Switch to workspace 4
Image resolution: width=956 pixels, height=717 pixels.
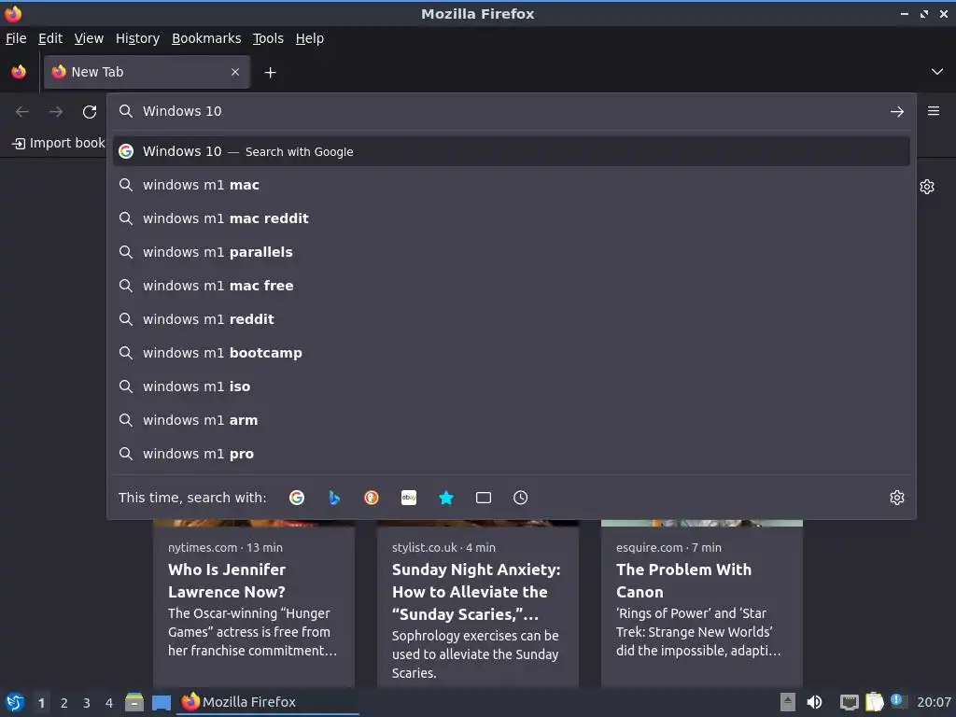click(x=109, y=703)
